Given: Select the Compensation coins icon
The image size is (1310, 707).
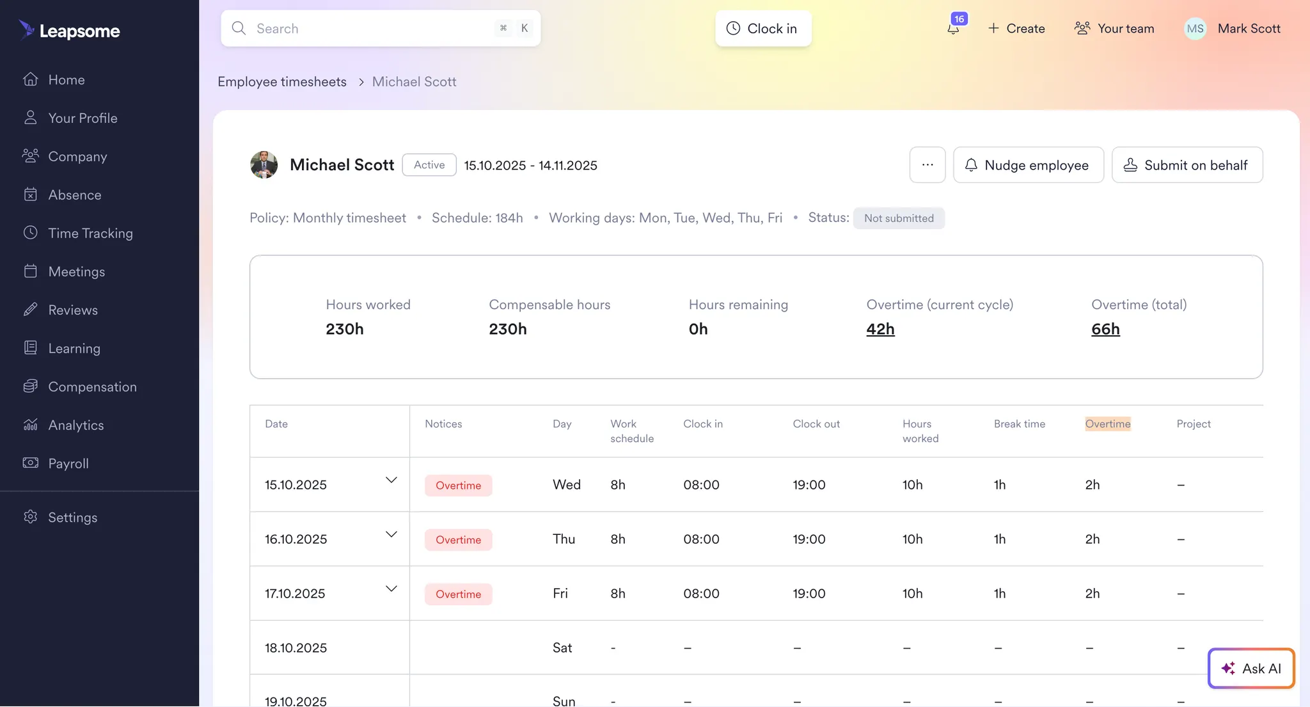Looking at the screenshot, I should tap(30, 386).
